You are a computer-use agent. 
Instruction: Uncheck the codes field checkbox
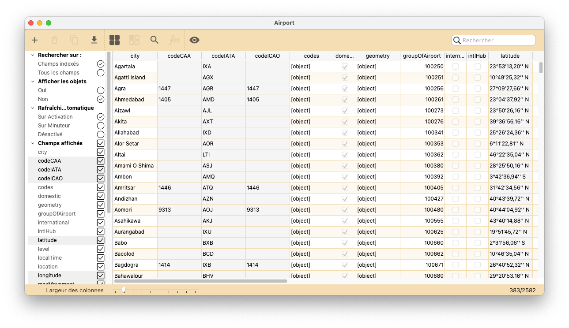point(101,187)
